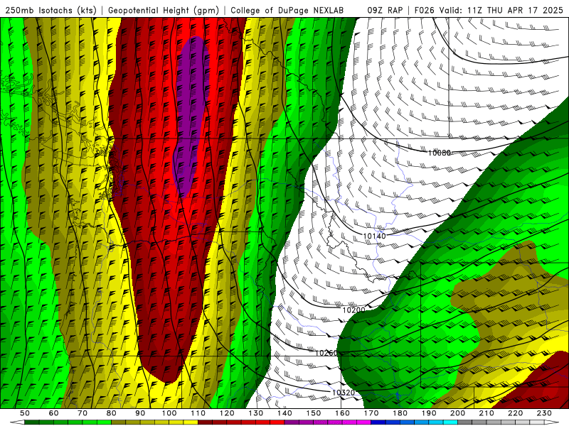Select the '09Z RAP' model run label
Viewport: 569px width, 426px height.
385,10
